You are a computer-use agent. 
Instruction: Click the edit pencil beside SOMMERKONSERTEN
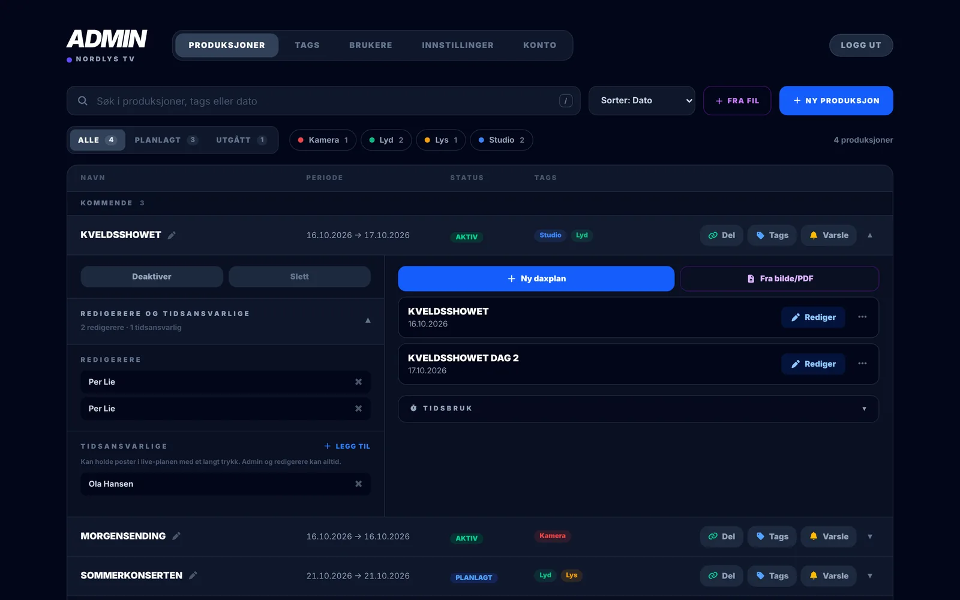(193, 575)
